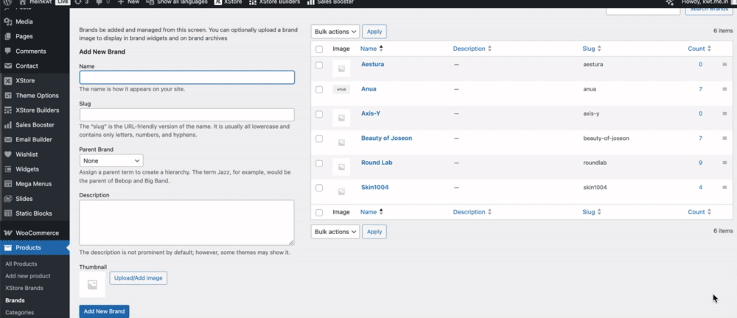Click the drag handle for Anua row
This screenshot has width=737, height=318.
tap(724, 89)
